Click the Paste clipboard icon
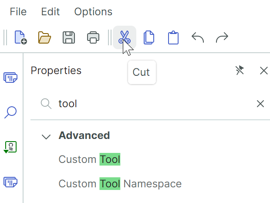Image resolution: width=270 pixels, height=203 pixels. [x=173, y=37]
